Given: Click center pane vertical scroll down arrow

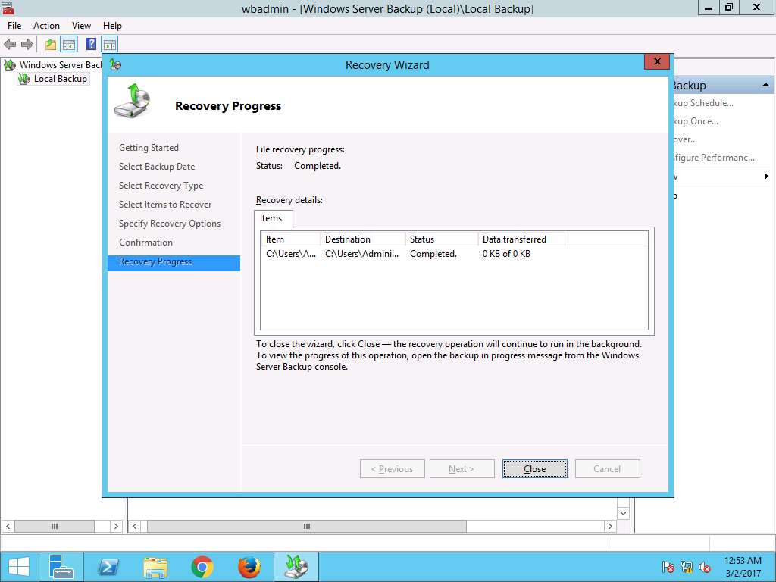Looking at the screenshot, I should coord(623,513).
